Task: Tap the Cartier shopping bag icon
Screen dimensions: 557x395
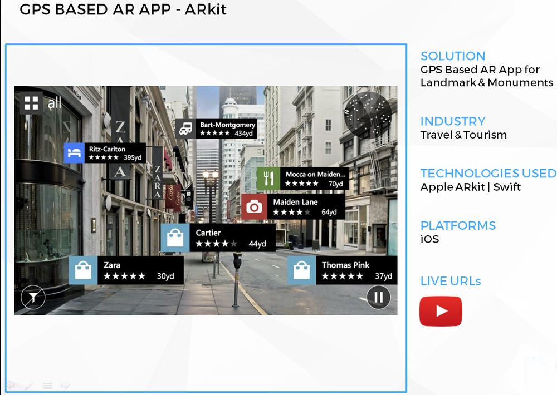Action: point(175,238)
